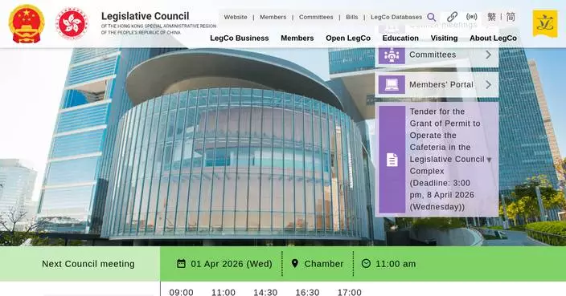Click the clock icon beside 11:00 am
566x296 pixels.
coord(366,264)
